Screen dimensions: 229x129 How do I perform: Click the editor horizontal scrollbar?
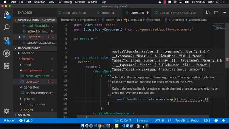tap(143, 116)
